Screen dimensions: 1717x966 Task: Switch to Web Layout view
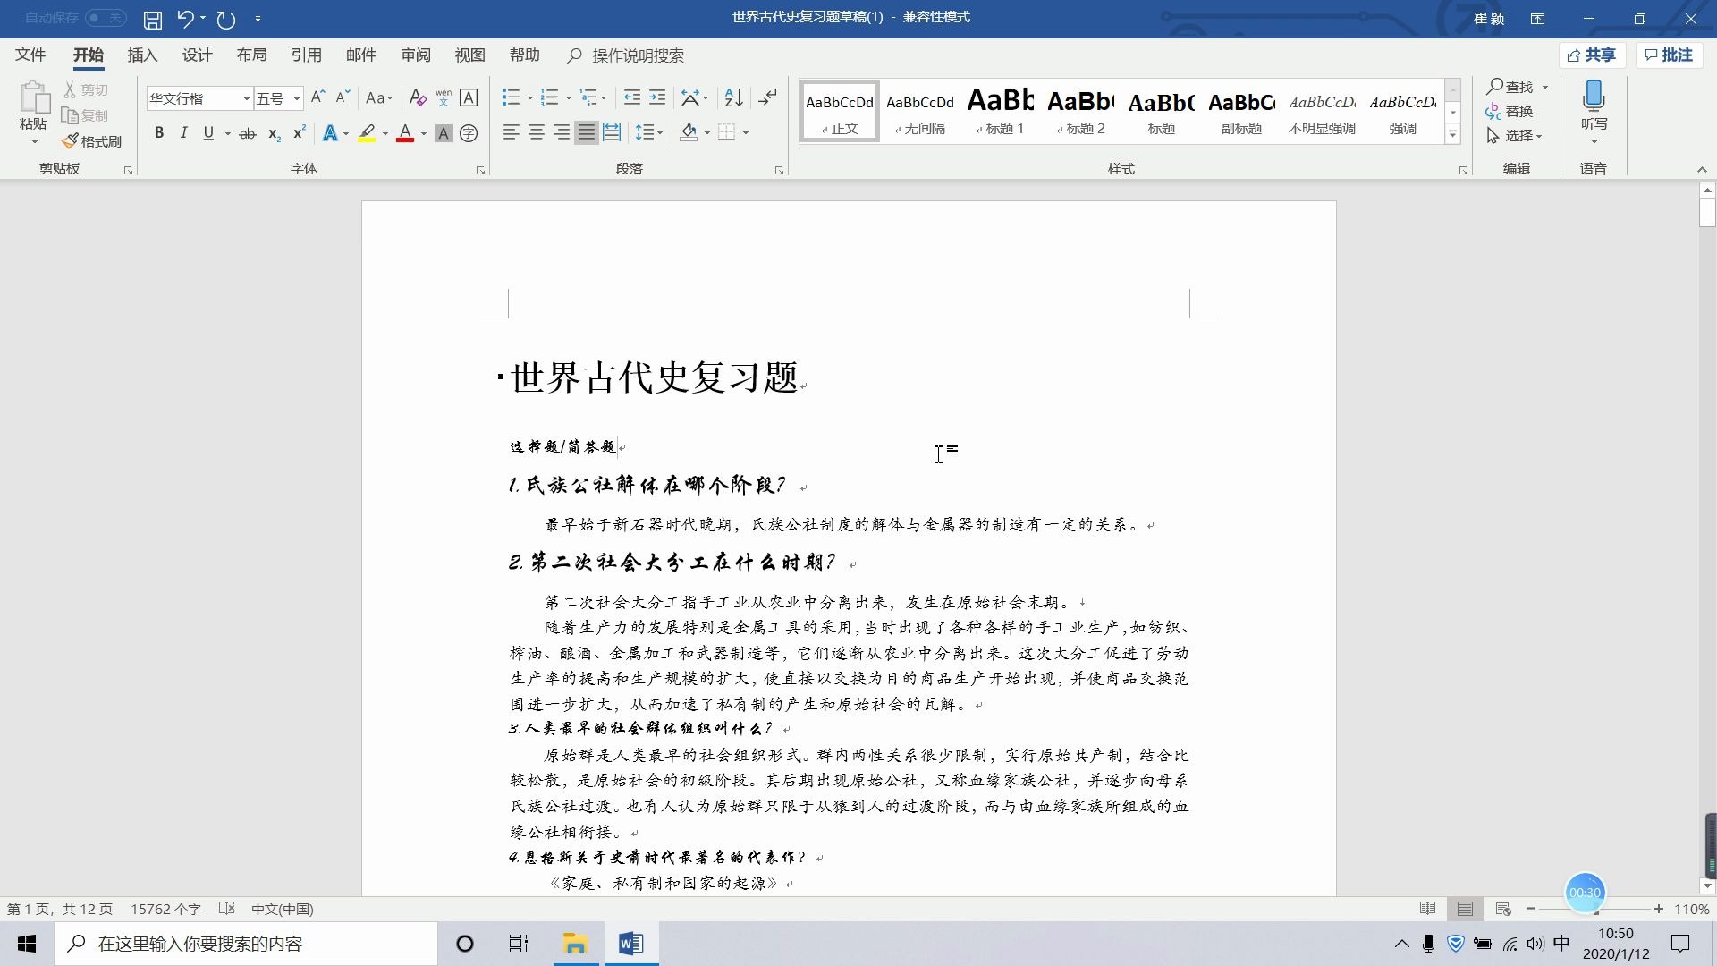[x=1503, y=909]
